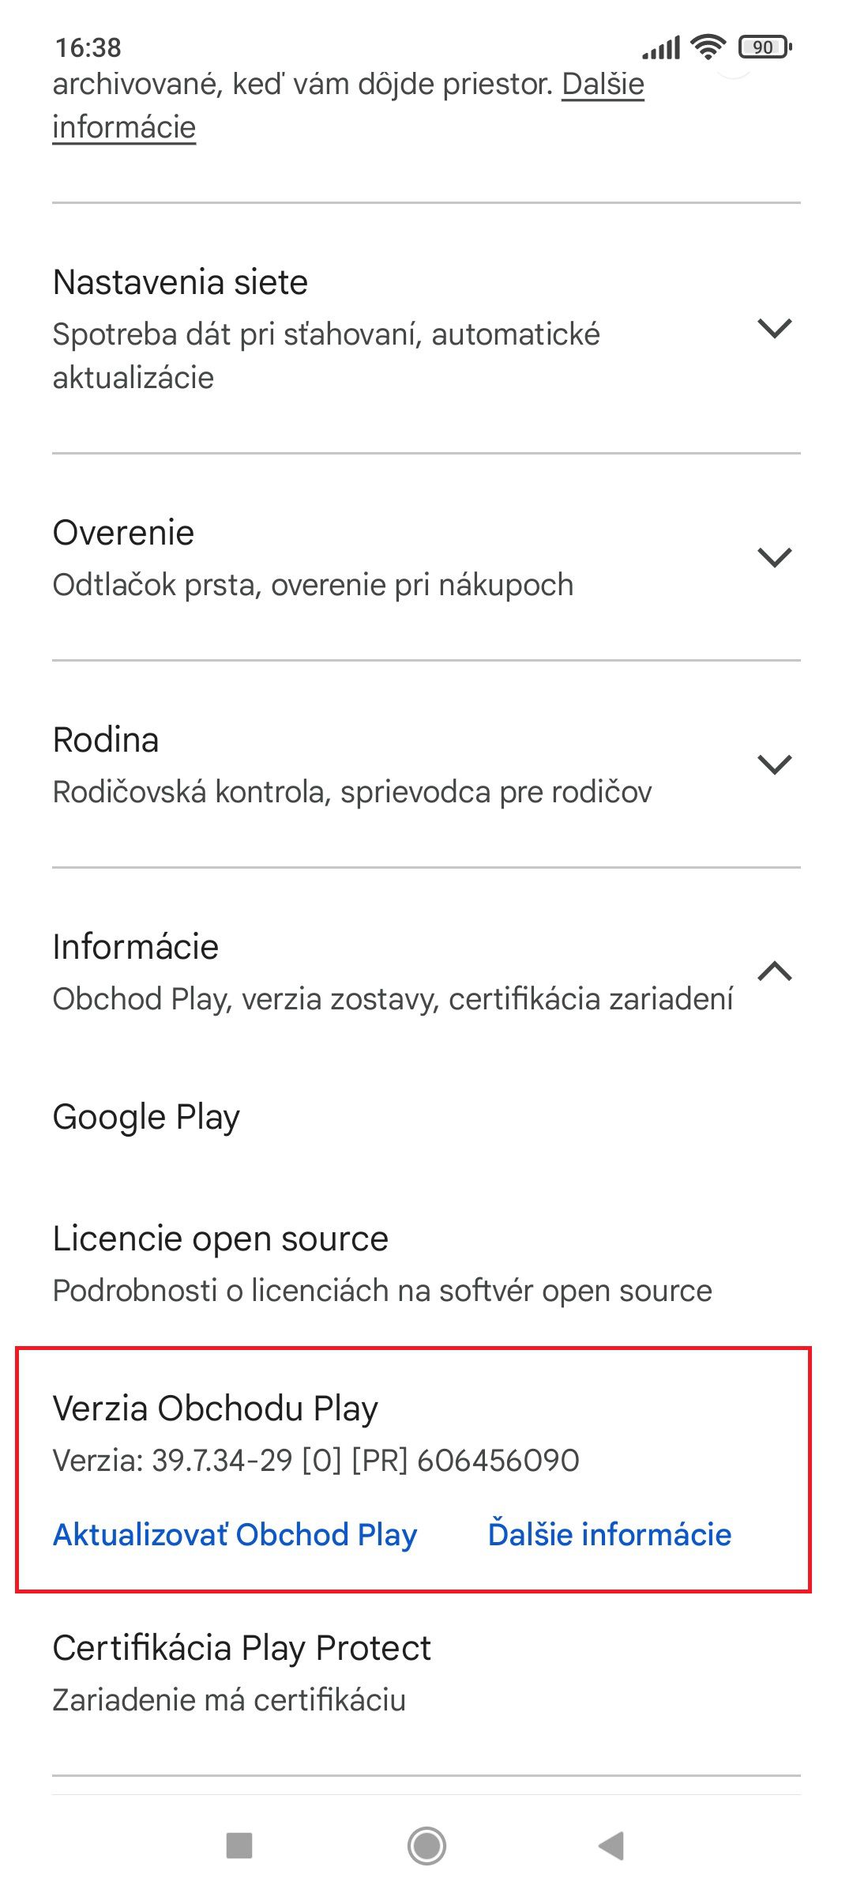This screenshot has width=853, height=1897.
Task: Collapse the Informácie section chevron
Action: pyautogui.click(x=774, y=971)
